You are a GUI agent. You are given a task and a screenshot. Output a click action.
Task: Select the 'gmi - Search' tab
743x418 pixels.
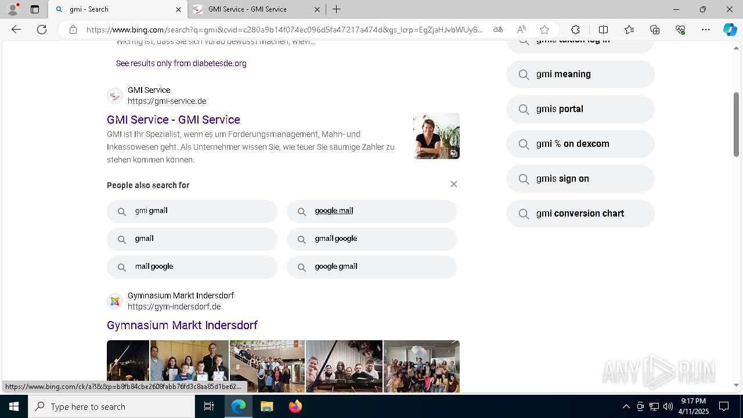click(117, 9)
